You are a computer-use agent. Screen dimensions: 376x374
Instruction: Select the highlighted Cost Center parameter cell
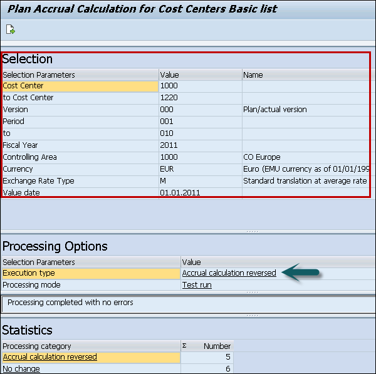79,86
